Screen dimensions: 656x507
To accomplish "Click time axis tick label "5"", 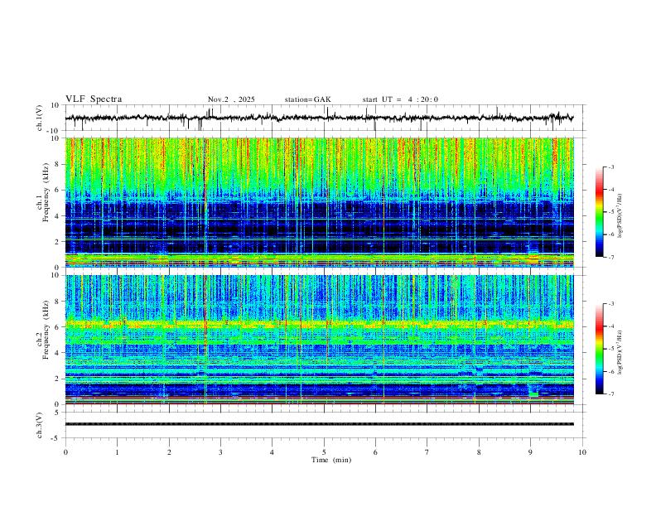I will [x=324, y=452].
